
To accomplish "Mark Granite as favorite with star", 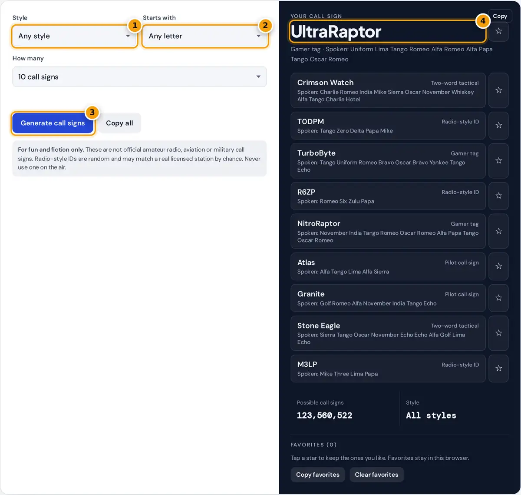I will 498,298.
